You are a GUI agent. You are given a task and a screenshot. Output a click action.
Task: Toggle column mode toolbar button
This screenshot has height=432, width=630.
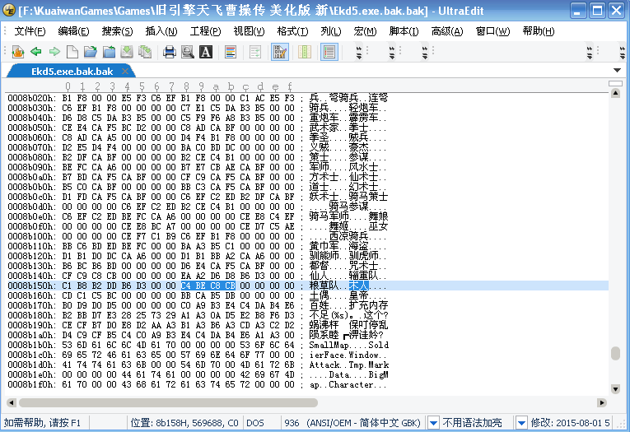coord(305,52)
